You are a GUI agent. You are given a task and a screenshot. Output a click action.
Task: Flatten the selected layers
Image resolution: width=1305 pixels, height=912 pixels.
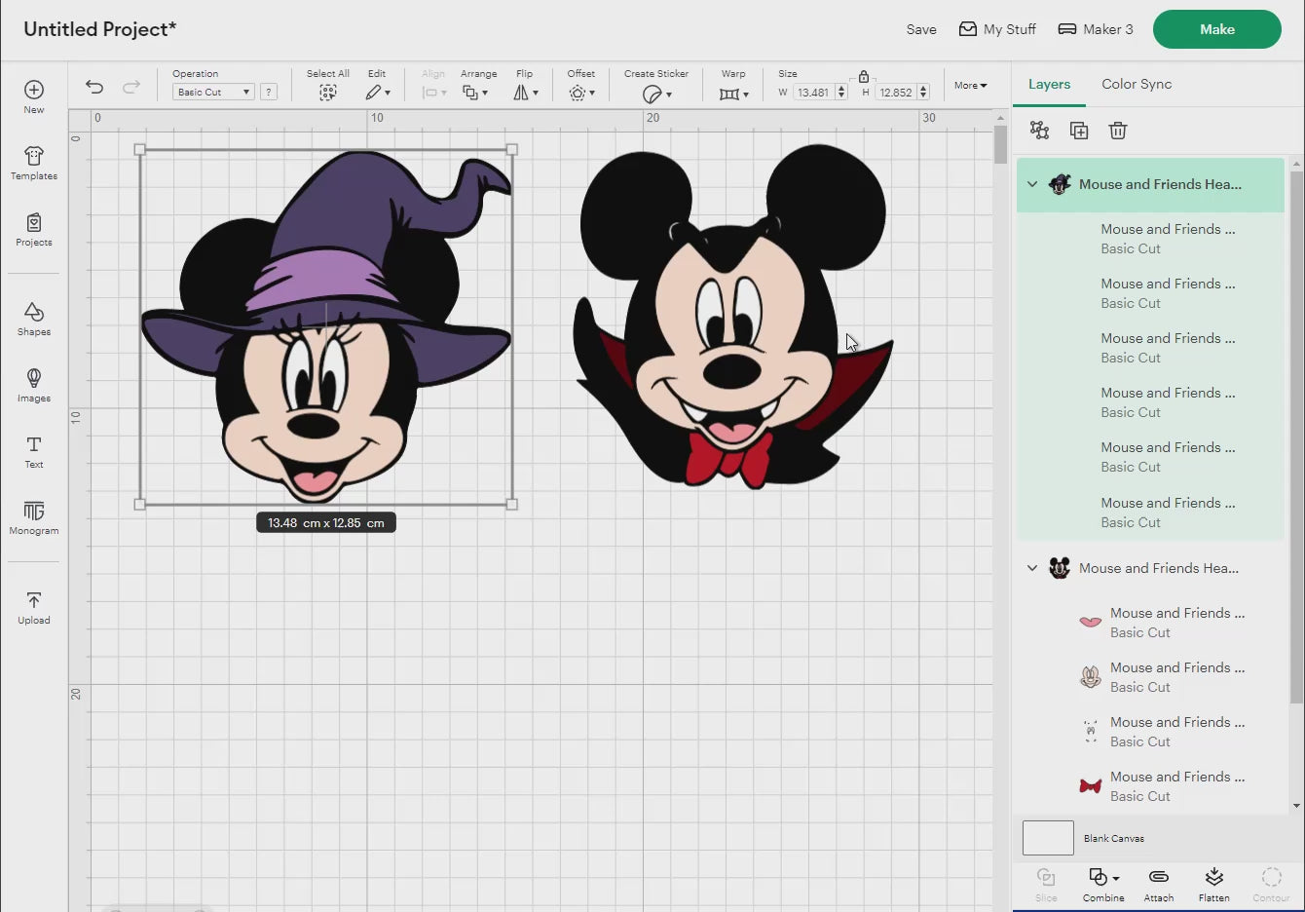[1213, 885]
